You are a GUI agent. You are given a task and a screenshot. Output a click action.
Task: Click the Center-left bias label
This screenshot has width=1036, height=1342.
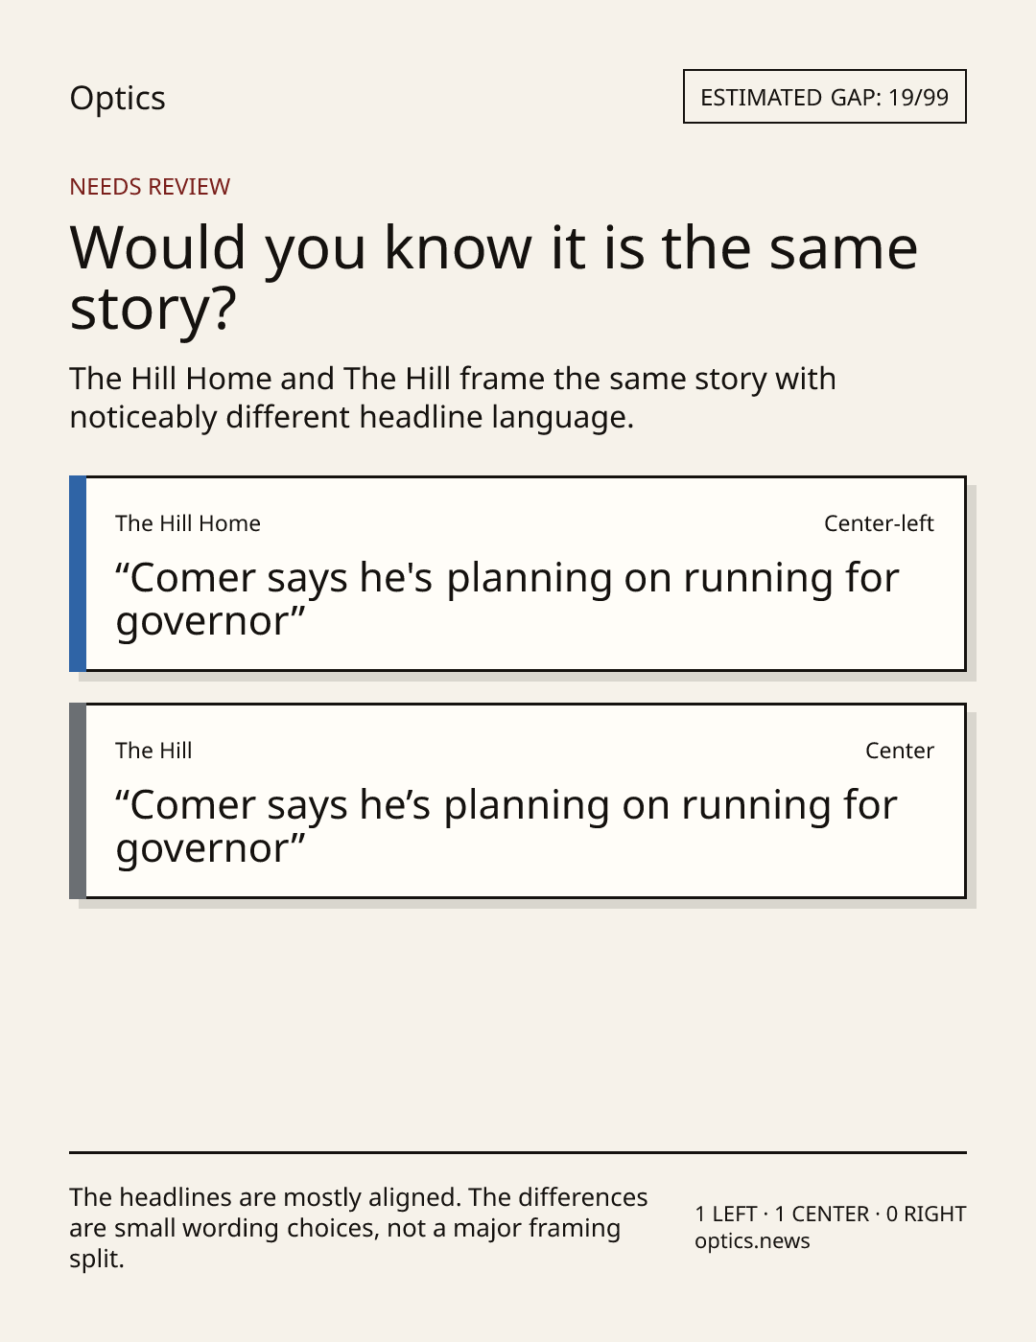(879, 523)
